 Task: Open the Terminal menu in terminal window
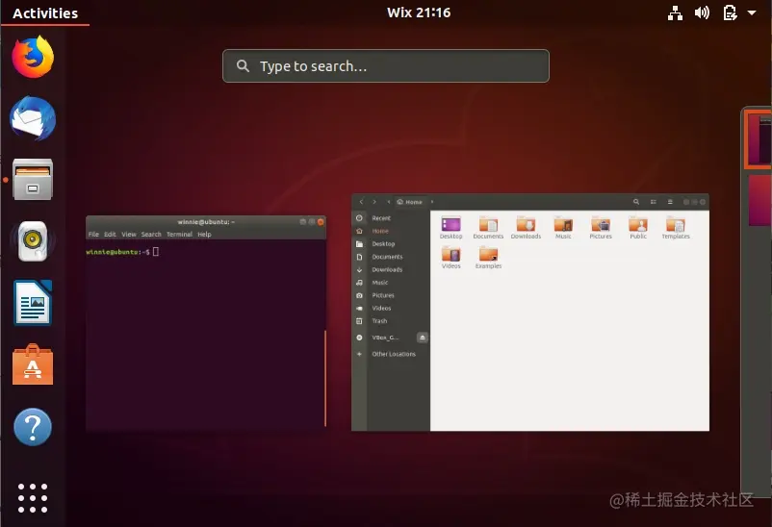[x=179, y=235]
